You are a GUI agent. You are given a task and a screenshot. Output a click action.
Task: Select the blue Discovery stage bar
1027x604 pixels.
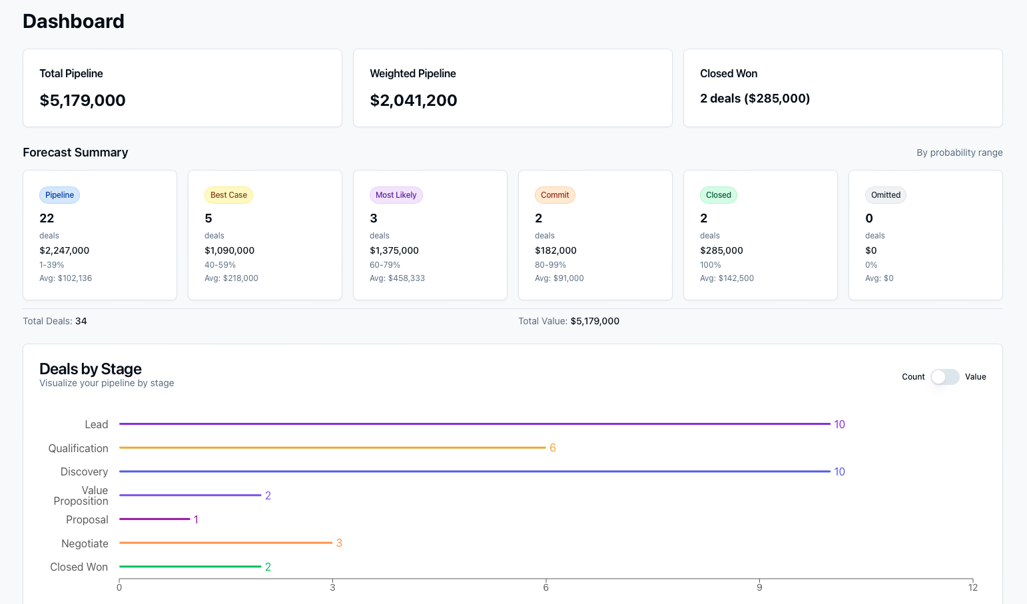pyautogui.click(x=474, y=471)
